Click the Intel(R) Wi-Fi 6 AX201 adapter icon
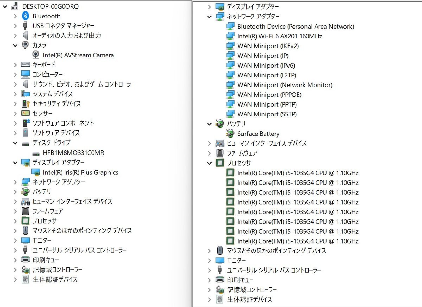The width and height of the screenshot is (422, 307). click(x=230, y=36)
